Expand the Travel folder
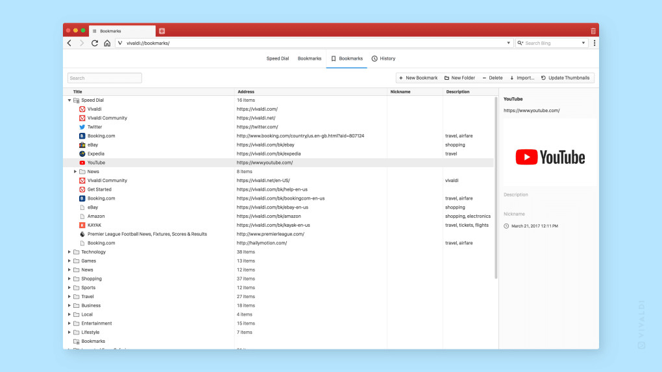The height and width of the screenshot is (372, 662). tap(69, 297)
